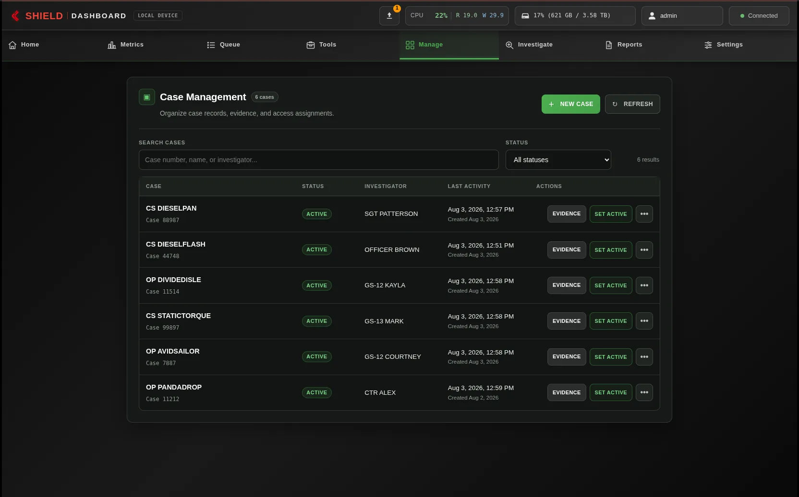The width and height of the screenshot is (799, 497).
Task: Open more actions for CS STATICTORQUE
Action: tap(644, 321)
